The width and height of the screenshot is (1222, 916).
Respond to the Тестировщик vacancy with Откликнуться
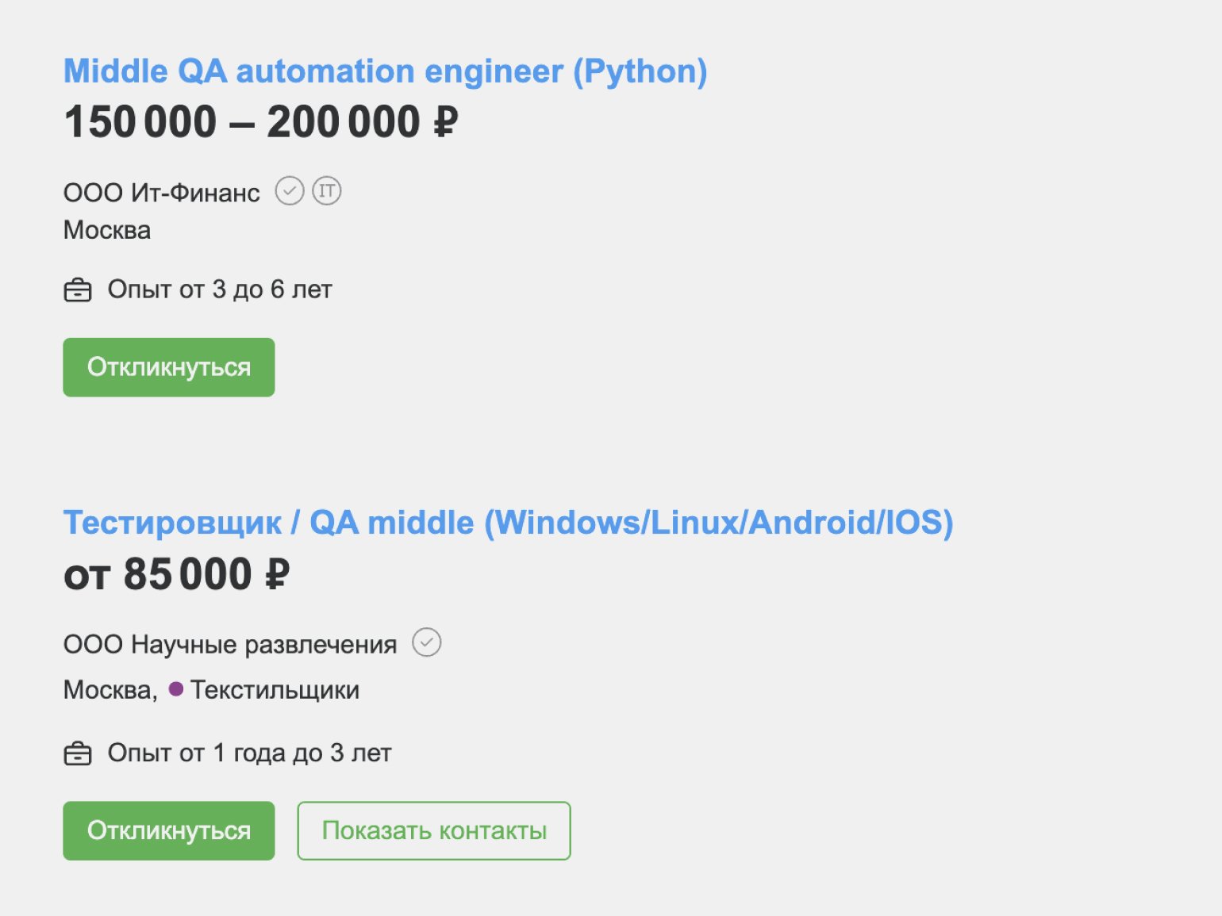point(169,830)
